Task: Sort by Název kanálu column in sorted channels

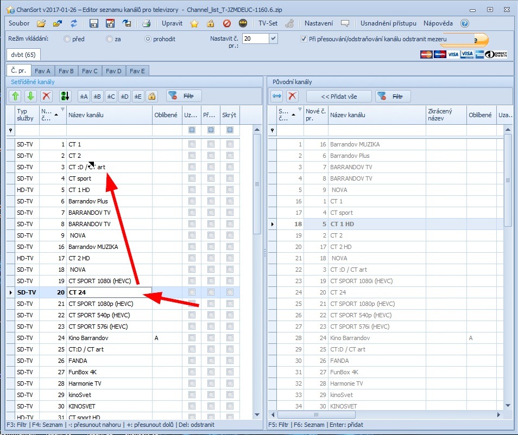Action: [x=109, y=115]
